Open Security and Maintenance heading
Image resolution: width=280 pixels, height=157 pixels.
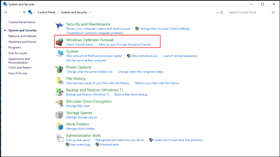88,24
